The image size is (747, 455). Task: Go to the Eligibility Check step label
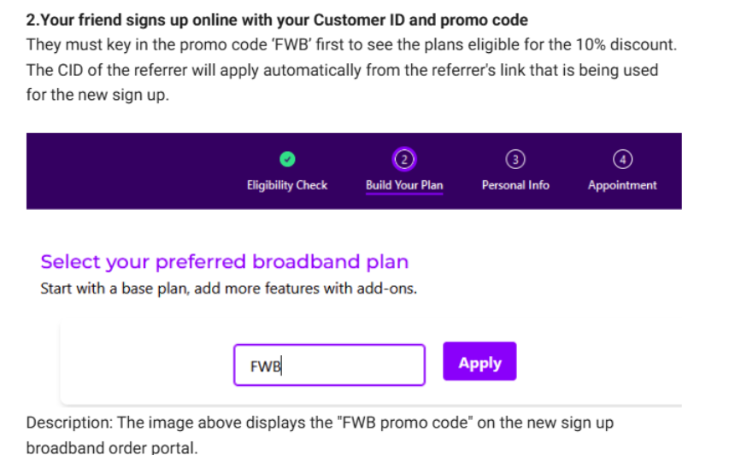click(x=287, y=185)
